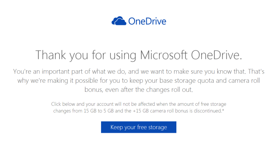Click the asterisk after discontinued
The image size is (273, 164).
point(223,110)
